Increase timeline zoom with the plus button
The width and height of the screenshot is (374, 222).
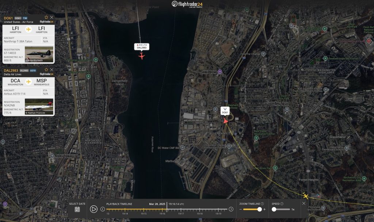(x=264, y=209)
